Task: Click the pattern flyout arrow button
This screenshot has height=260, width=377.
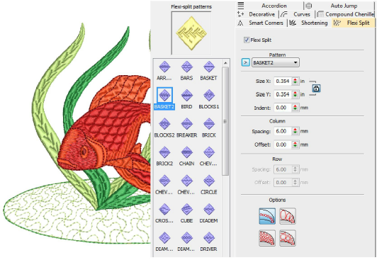Action: (245, 62)
